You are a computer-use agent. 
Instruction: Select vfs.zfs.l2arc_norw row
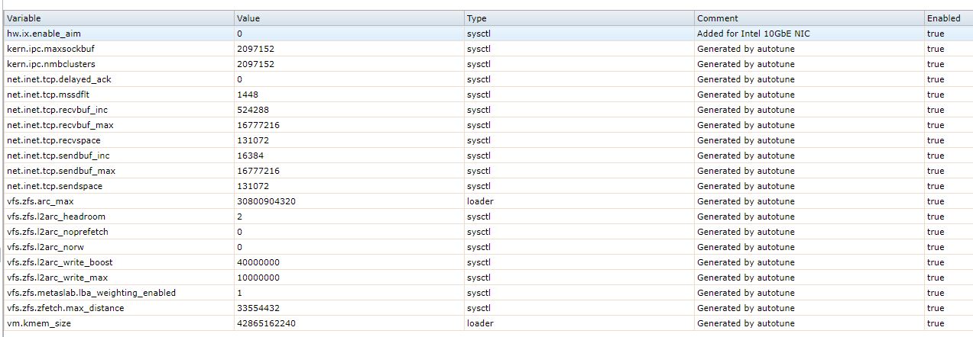tap(488, 247)
